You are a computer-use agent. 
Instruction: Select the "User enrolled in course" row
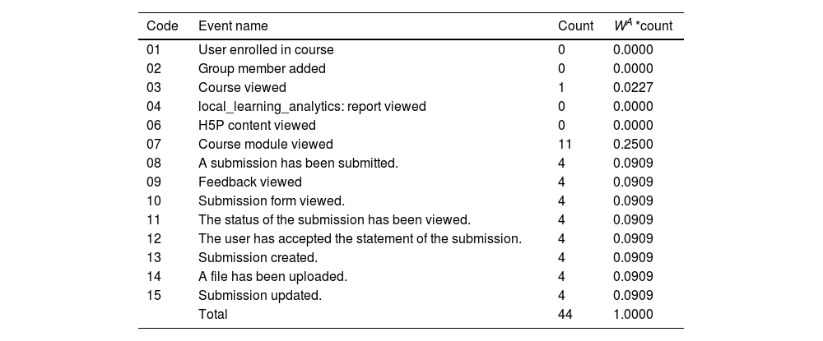tap(266, 50)
